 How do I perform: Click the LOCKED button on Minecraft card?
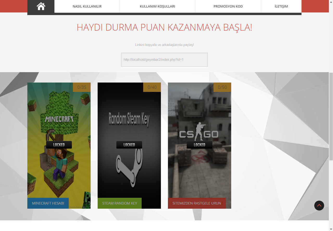click(59, 145)
